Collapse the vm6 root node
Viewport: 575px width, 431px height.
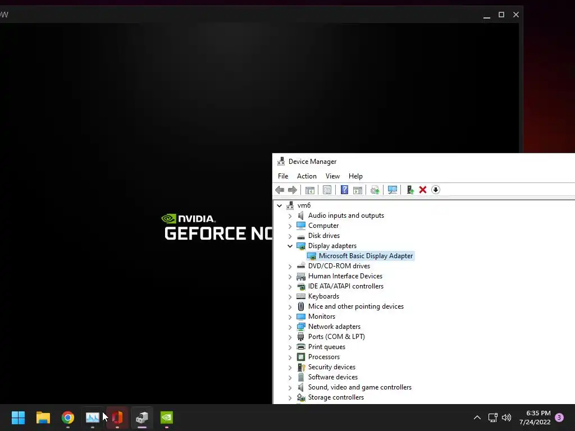click(x=280, y=205)
